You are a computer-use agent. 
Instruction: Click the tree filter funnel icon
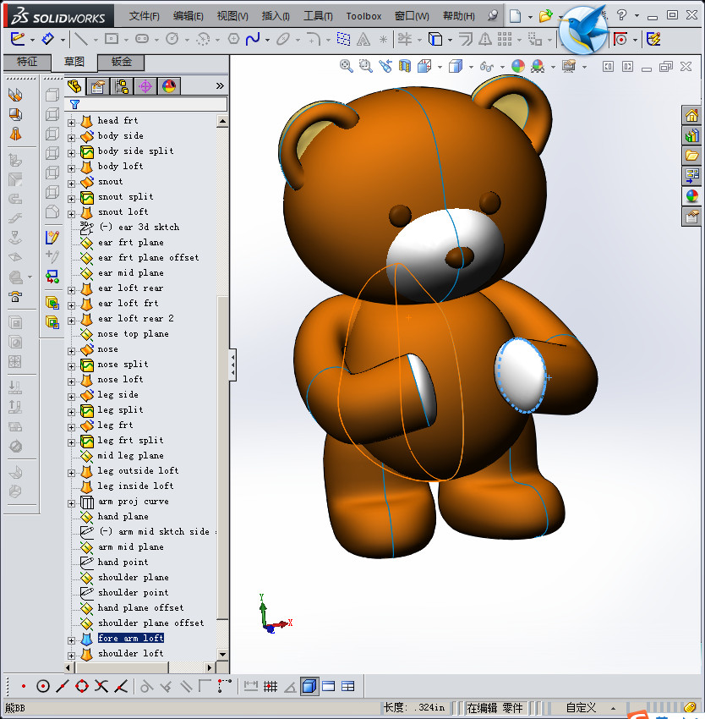click(74, 105)
